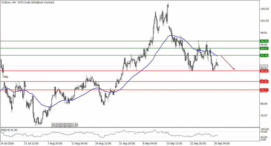Click the Gap annotation label

click(x=5, y=77)
